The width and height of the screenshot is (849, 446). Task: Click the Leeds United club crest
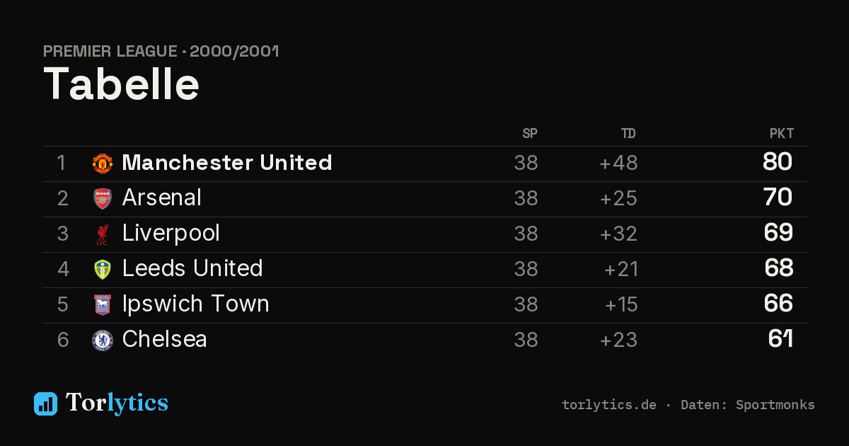(103, 270)
